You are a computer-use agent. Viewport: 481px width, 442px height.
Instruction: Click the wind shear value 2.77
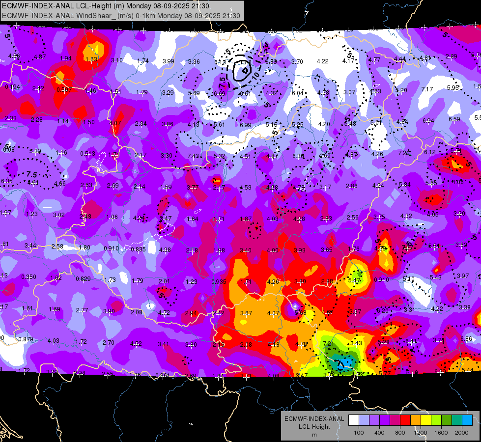coord(82,310)
